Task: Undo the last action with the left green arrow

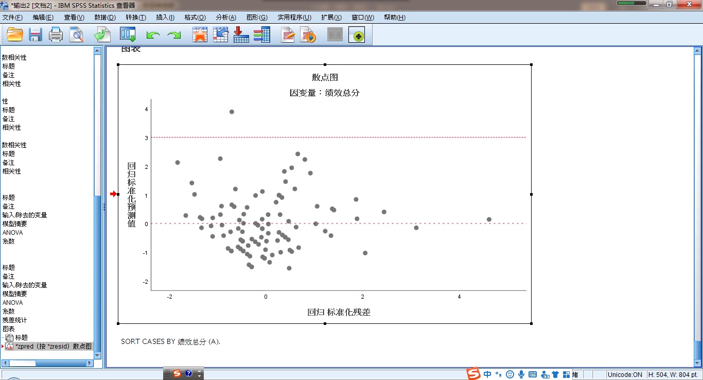Action: pos(153,35)
